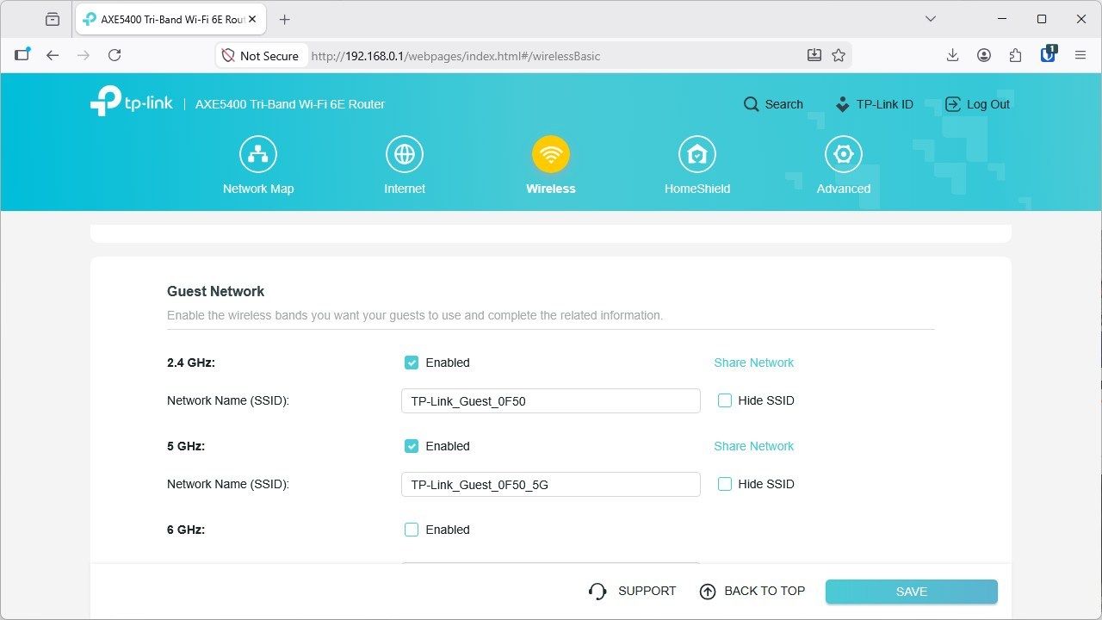Open a new tab with plus icon
The width and height of the screenshot is (1102, 620).
[285, 19]
